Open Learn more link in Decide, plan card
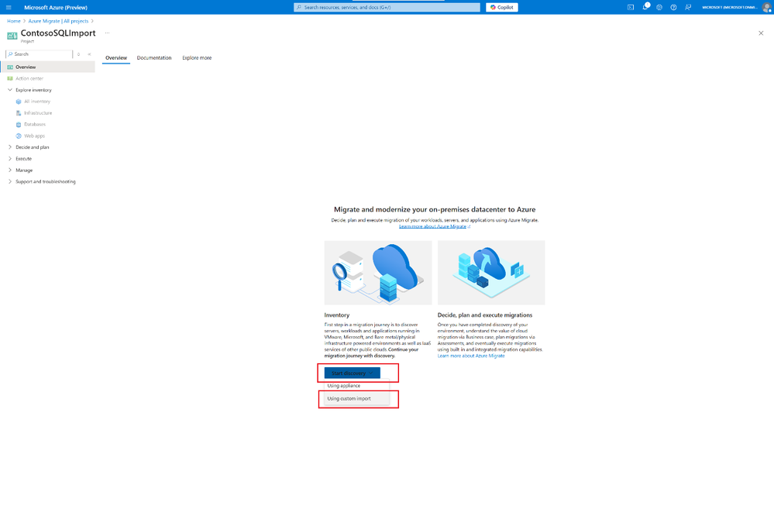Viewport: 774px width, 516px height. coord(471,356)
